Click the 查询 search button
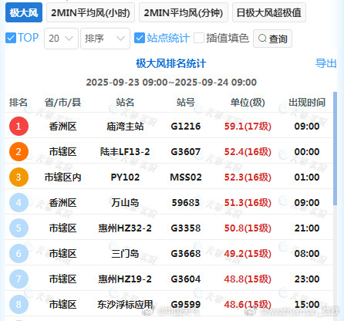 point(272,39)
